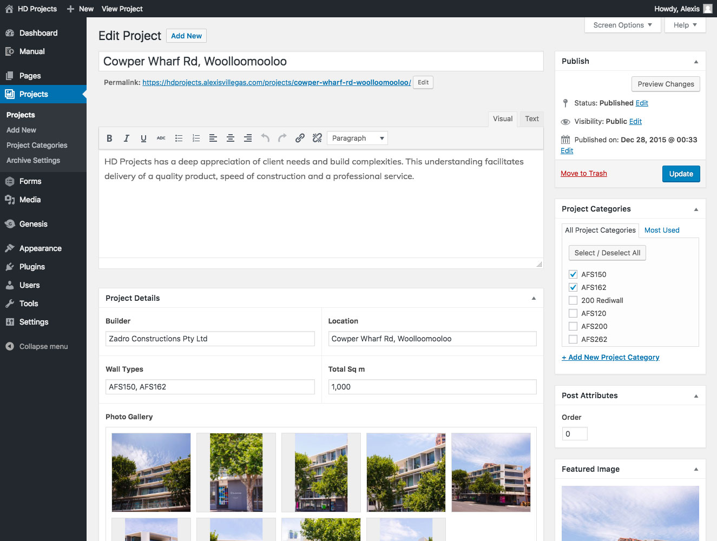Select the first photo gallery thumbnail
The image size is (717, 541).
coord(151,472)
